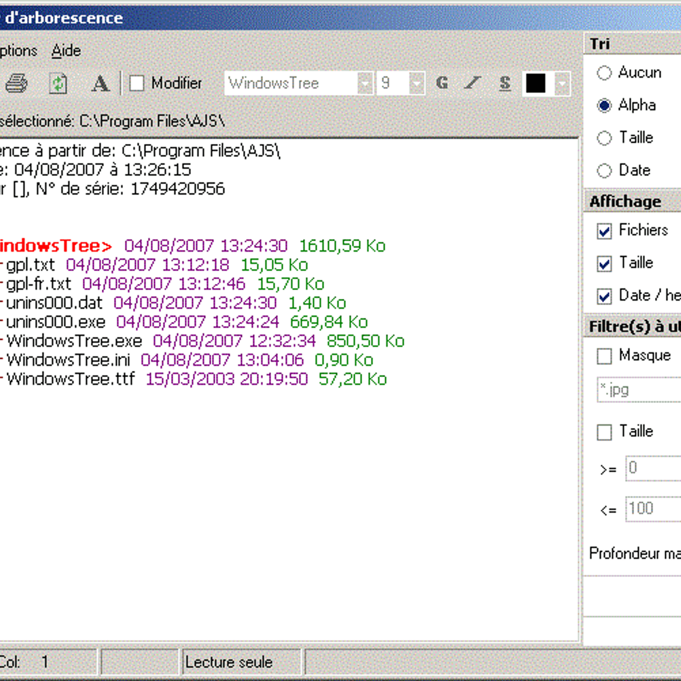Enable the Taille filter checkbox

coord(604,432)
